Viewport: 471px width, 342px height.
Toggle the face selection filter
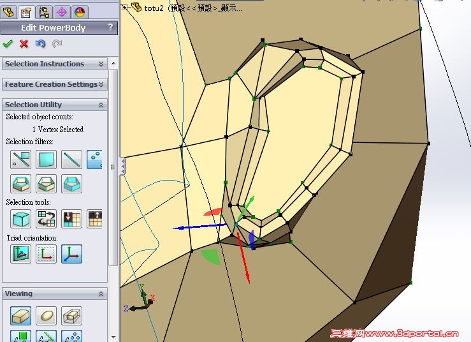47,160
